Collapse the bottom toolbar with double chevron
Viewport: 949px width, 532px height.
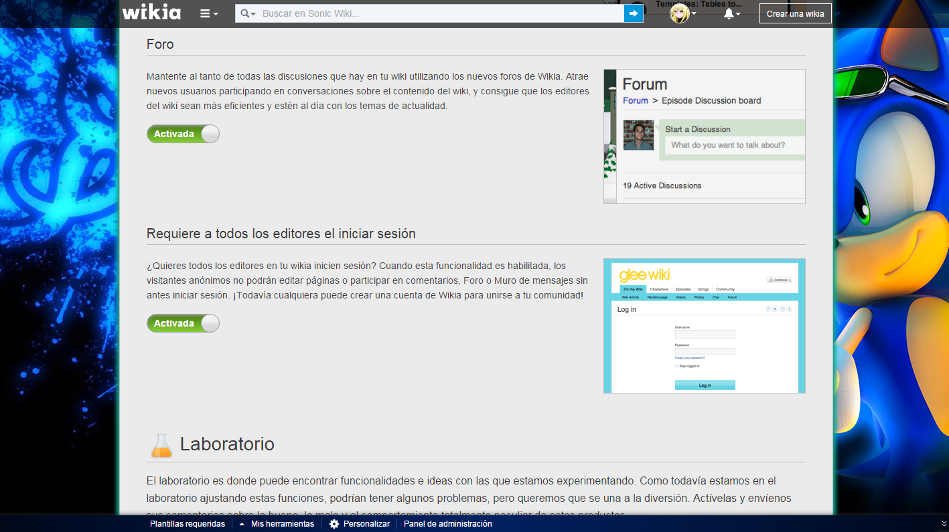(x=944, y=524)
